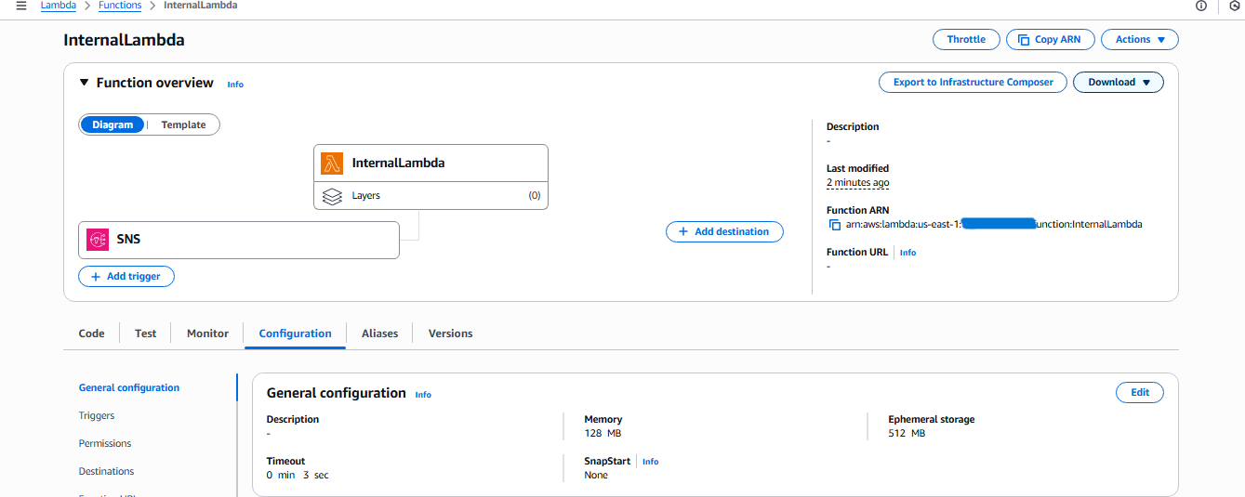Click Info link beside SnapStart

coord(650,462)
